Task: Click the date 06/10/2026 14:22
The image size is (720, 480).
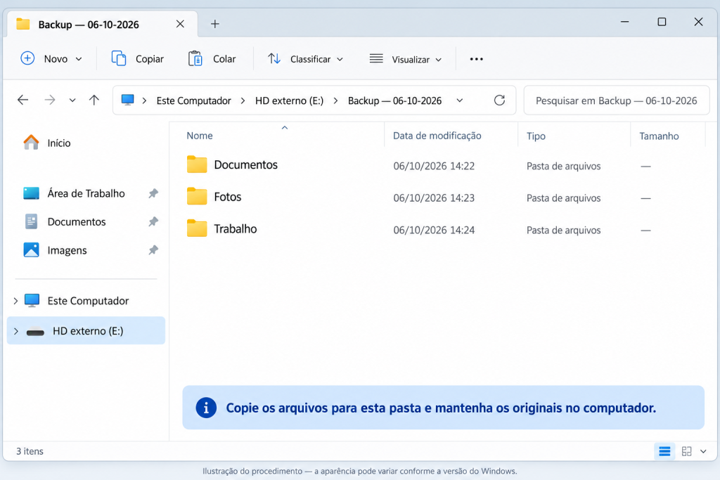Action: coord(434,166)
